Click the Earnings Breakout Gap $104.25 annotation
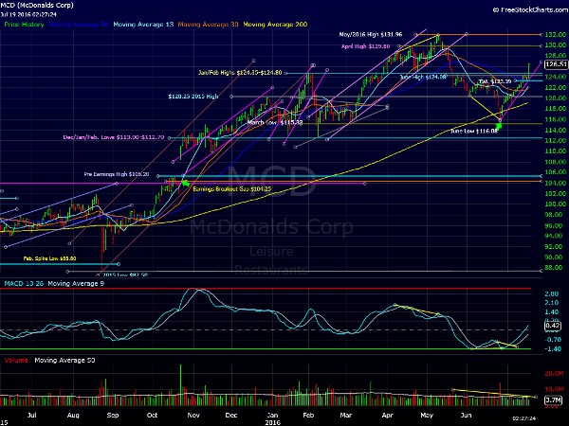 (232, 189)
